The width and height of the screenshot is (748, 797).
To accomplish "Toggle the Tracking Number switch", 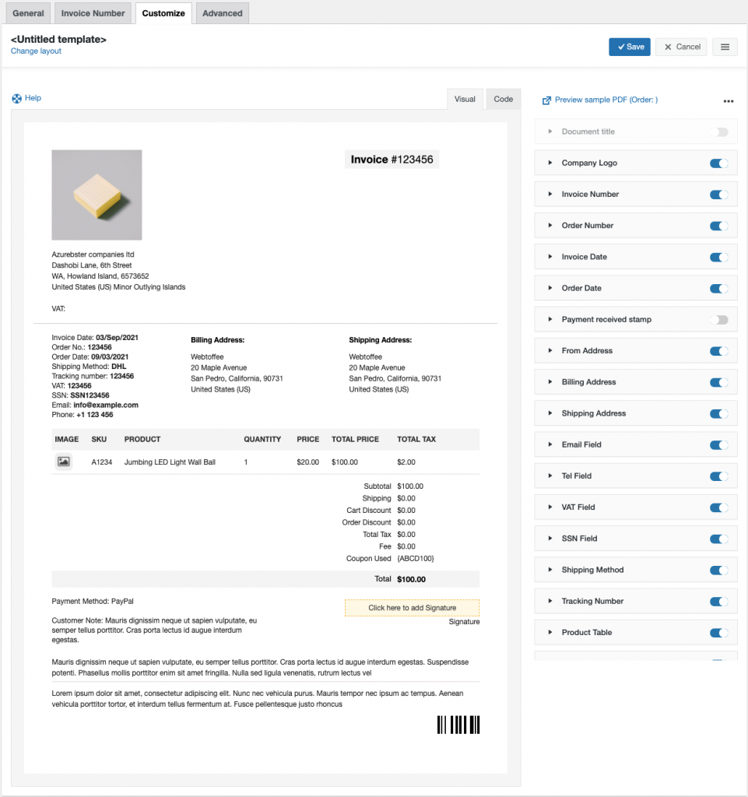I will coord(719,602).
